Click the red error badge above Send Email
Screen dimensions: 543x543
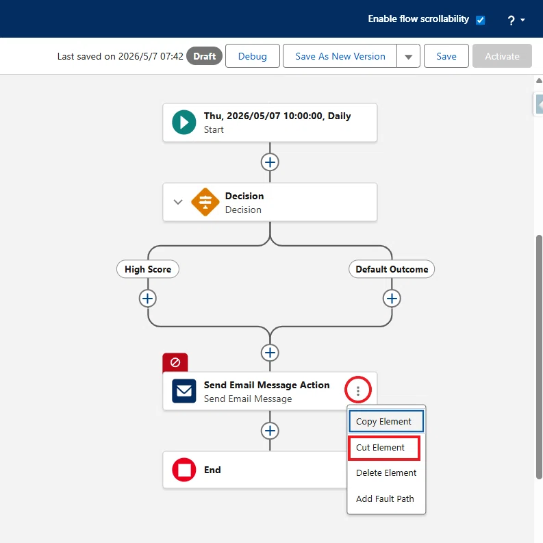(175, 362)
